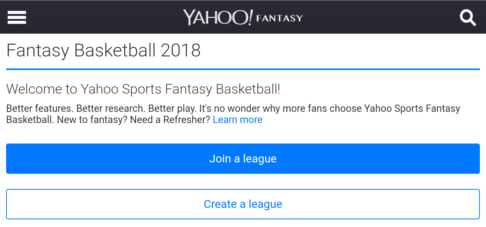
Task: Click the "2018" in the page title
Action: pos(181,50)
